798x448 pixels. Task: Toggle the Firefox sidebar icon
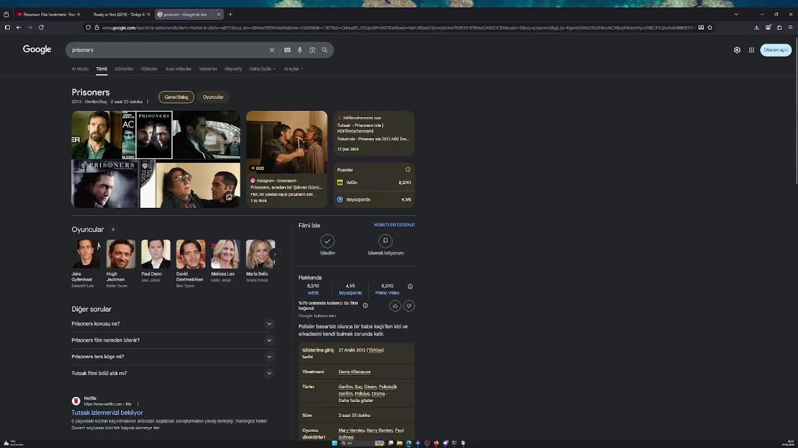[7, 27]
